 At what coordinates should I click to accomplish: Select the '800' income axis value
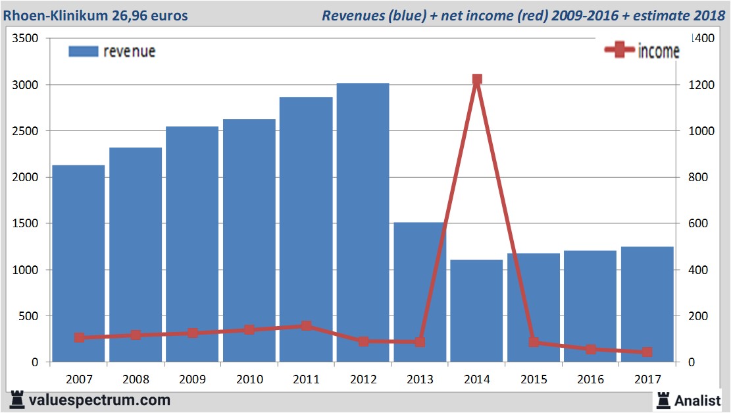point(698,177)
